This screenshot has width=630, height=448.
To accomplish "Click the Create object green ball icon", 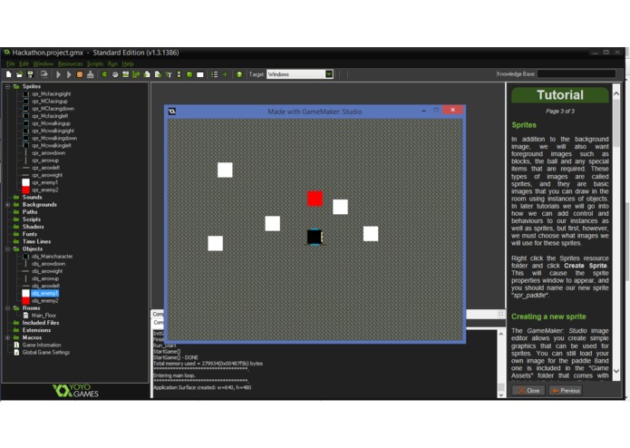I will 189,74.
